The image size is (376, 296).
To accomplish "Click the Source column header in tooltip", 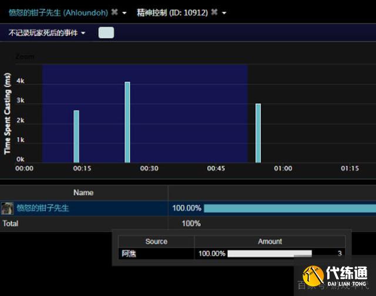I will click(156, 241).
